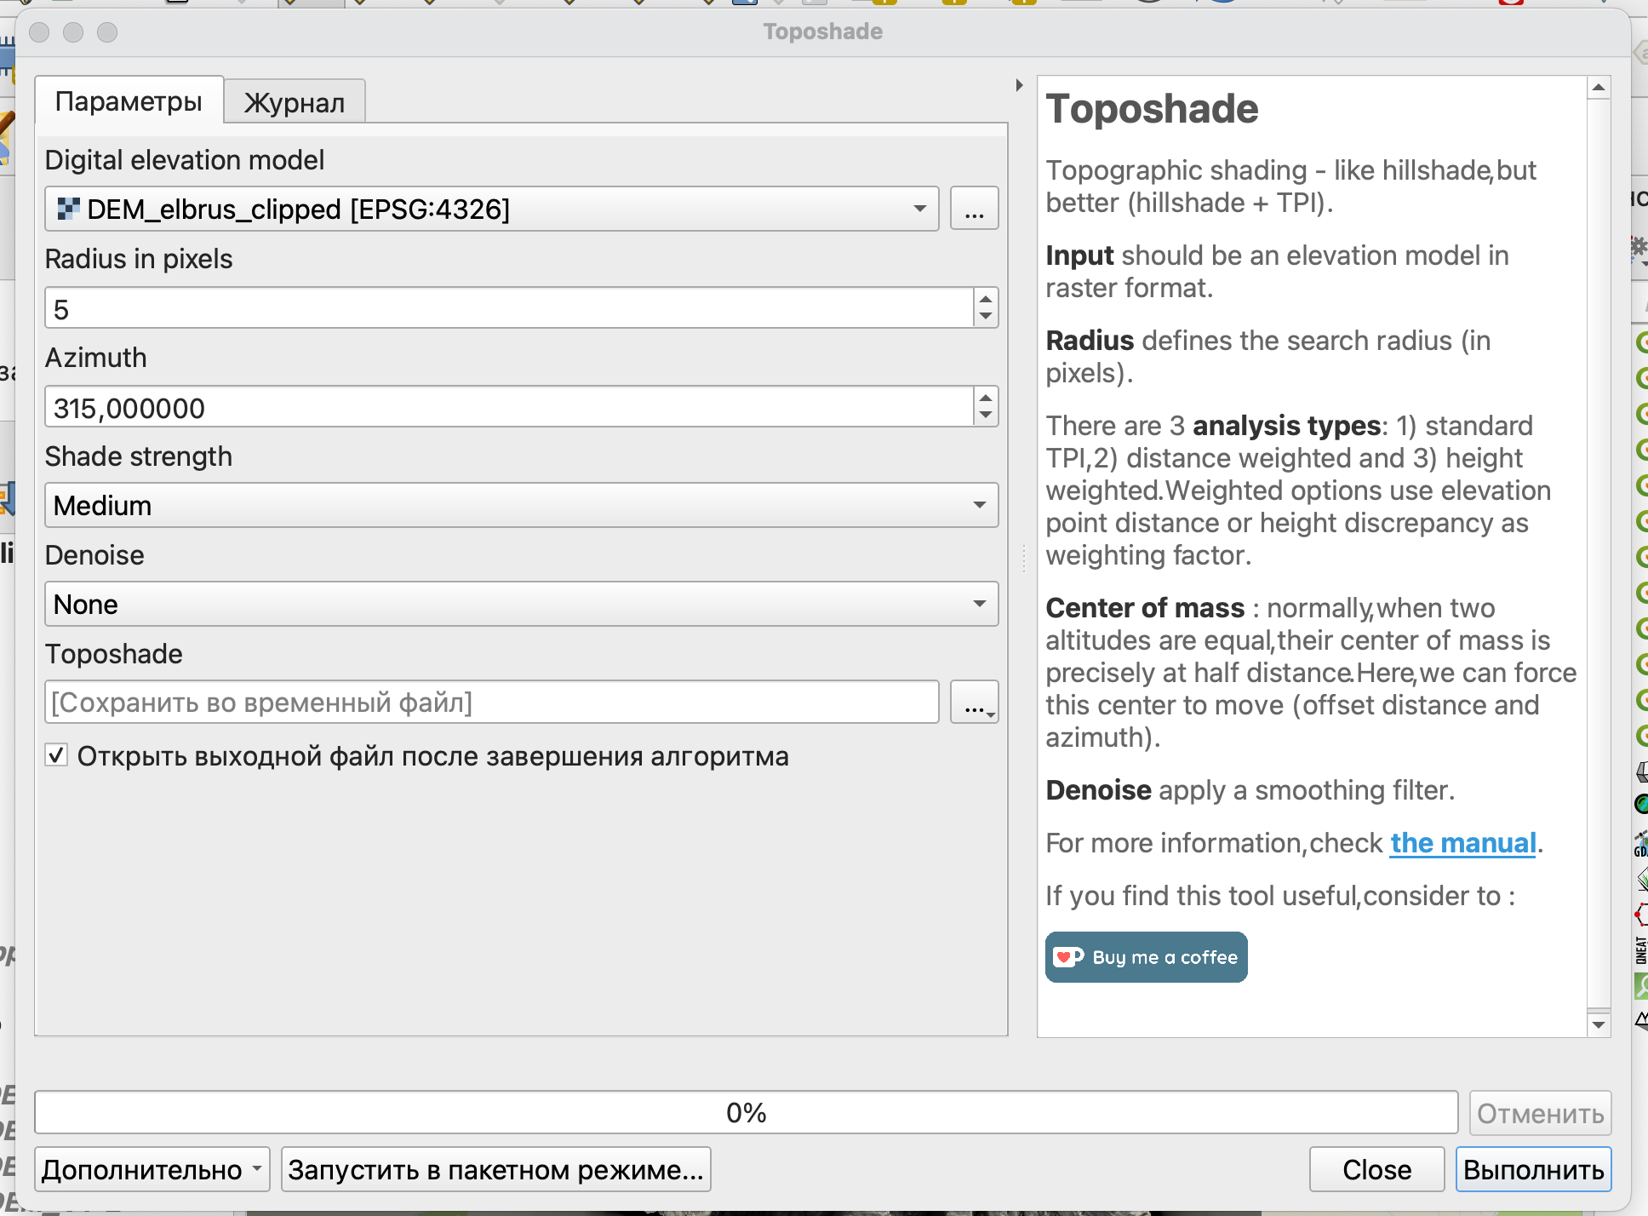This screenshot has width=1648, height=1216.
Task: Open the Denoise None dropdown
Action: [521, 605]
